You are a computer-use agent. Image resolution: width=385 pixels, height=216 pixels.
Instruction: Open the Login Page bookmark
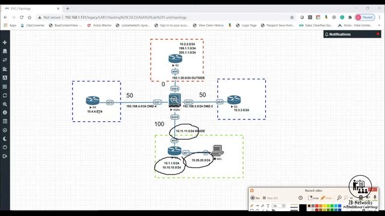point(246,25)
